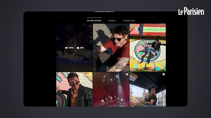The width and height of the screenshot is (211, 118).
Task: Click the tag icon beside IDENTIFIÉ(E)
Action: (123, 21)
